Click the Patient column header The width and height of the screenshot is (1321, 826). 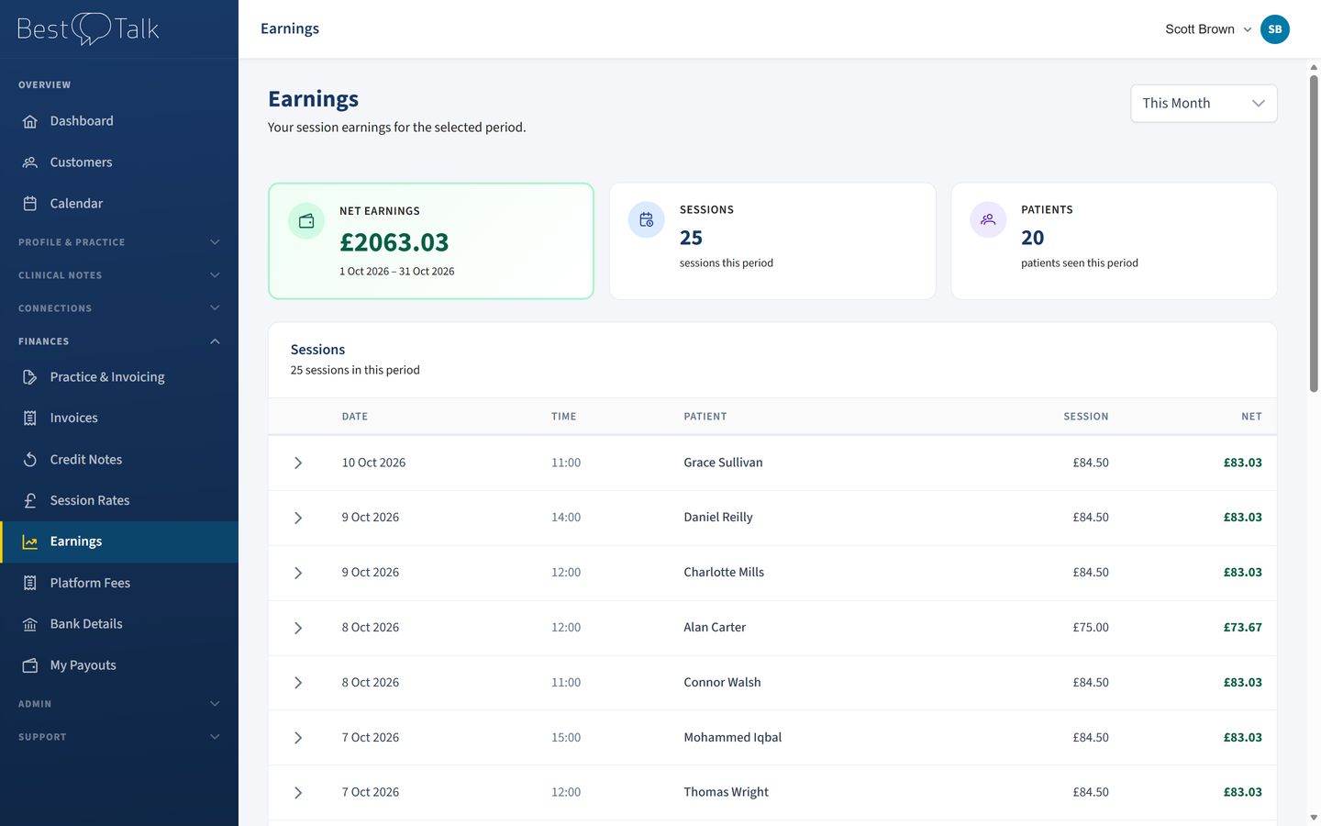click(x=705, y=417)
